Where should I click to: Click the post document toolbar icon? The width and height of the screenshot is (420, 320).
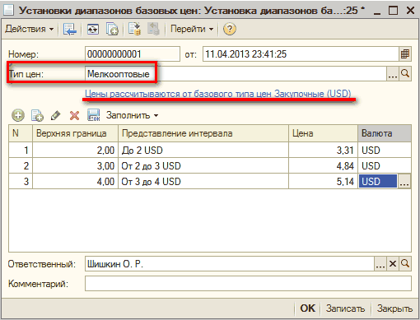134,29
